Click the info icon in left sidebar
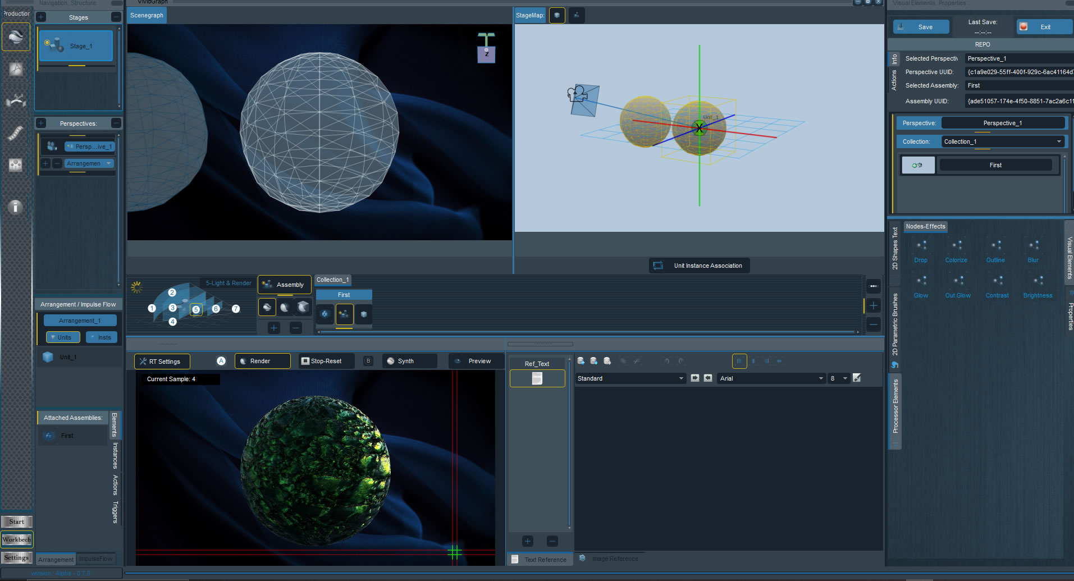 pyautogui.click(x=15, y=207)
